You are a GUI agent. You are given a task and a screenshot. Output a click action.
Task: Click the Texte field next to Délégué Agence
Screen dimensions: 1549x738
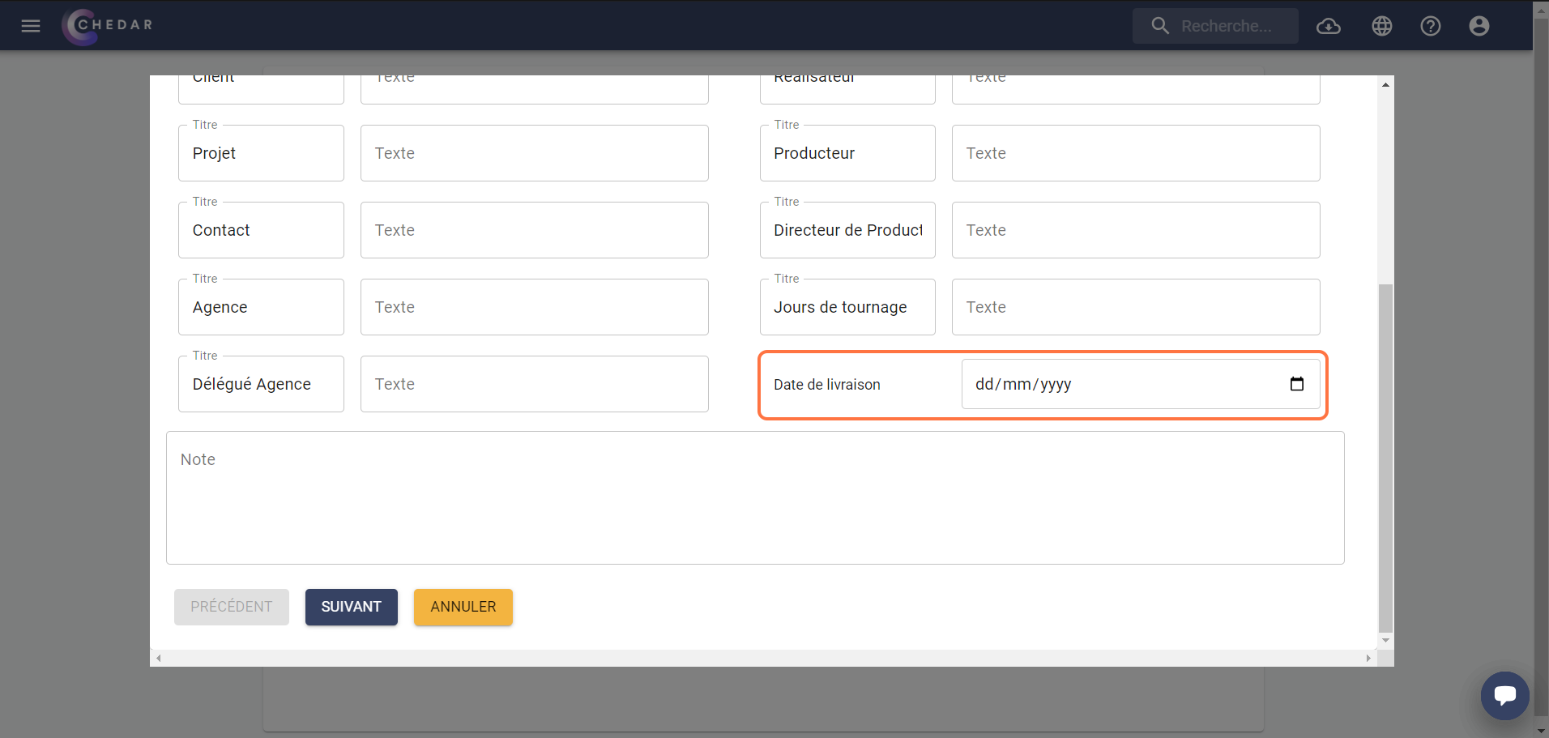(x=535, y=384)
